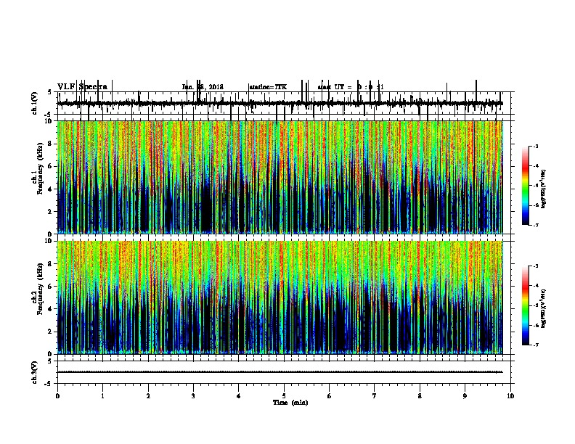This screenshot has height=444, width=575.
Task: Click the 8 kHz tick on ch.1 axis
Action: coord(51,144)
